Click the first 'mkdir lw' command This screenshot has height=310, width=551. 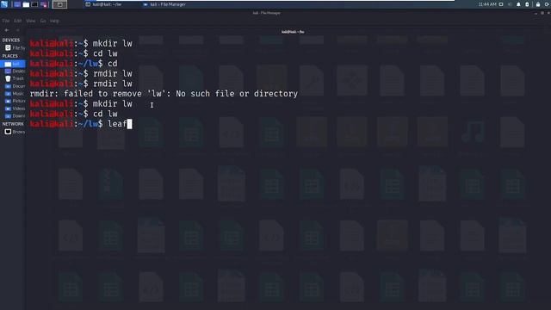click(113, 44)
